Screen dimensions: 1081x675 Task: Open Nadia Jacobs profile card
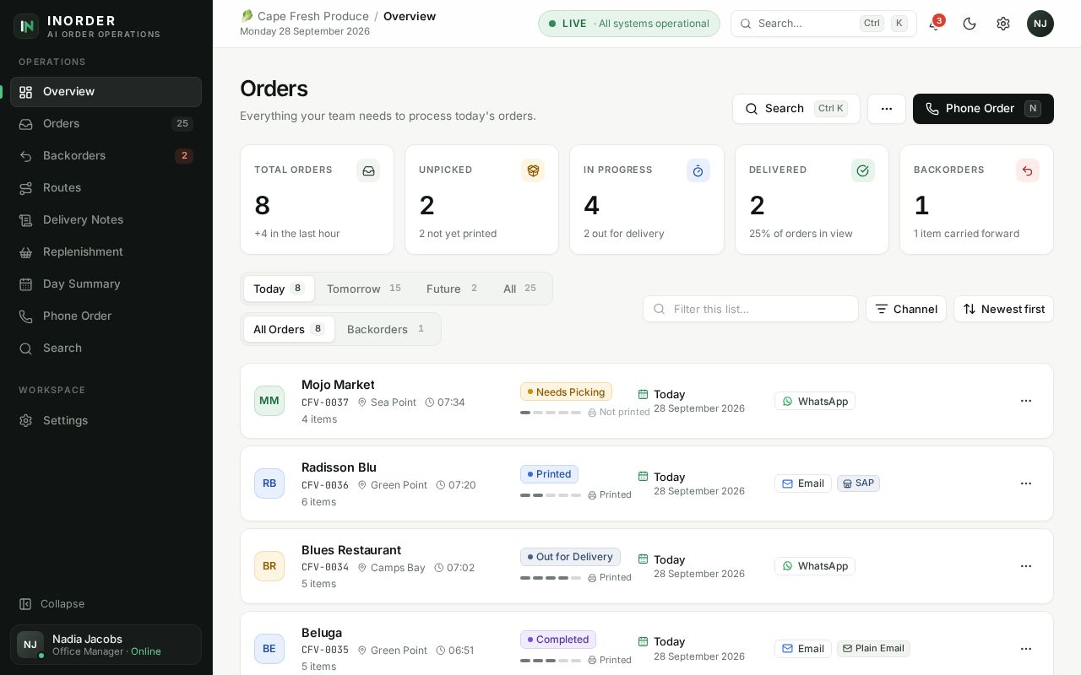click(106, 645)
